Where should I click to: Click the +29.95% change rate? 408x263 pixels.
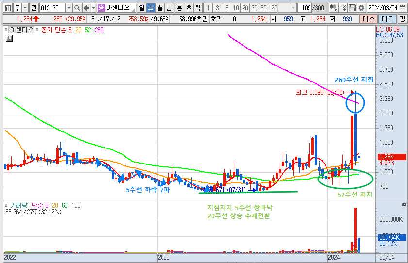point(76,19)
